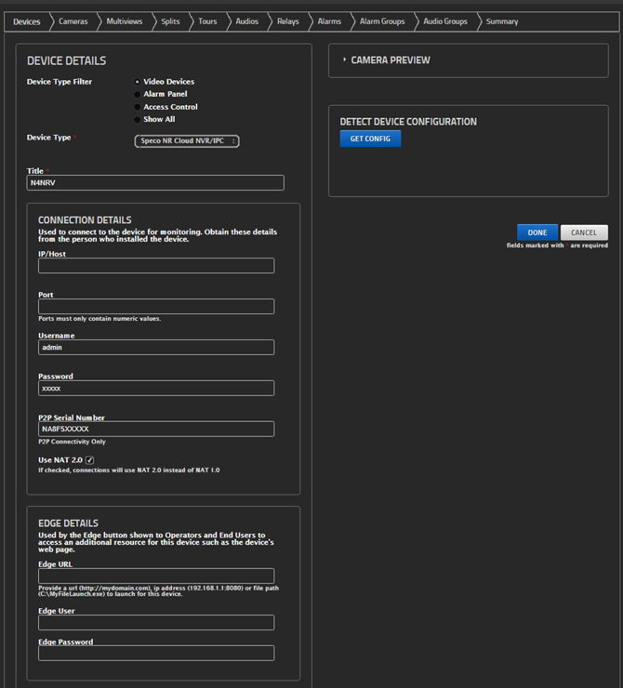The image size is (623, 688).
Task: Open the Summary tab
Action: (x=502, y=21)
